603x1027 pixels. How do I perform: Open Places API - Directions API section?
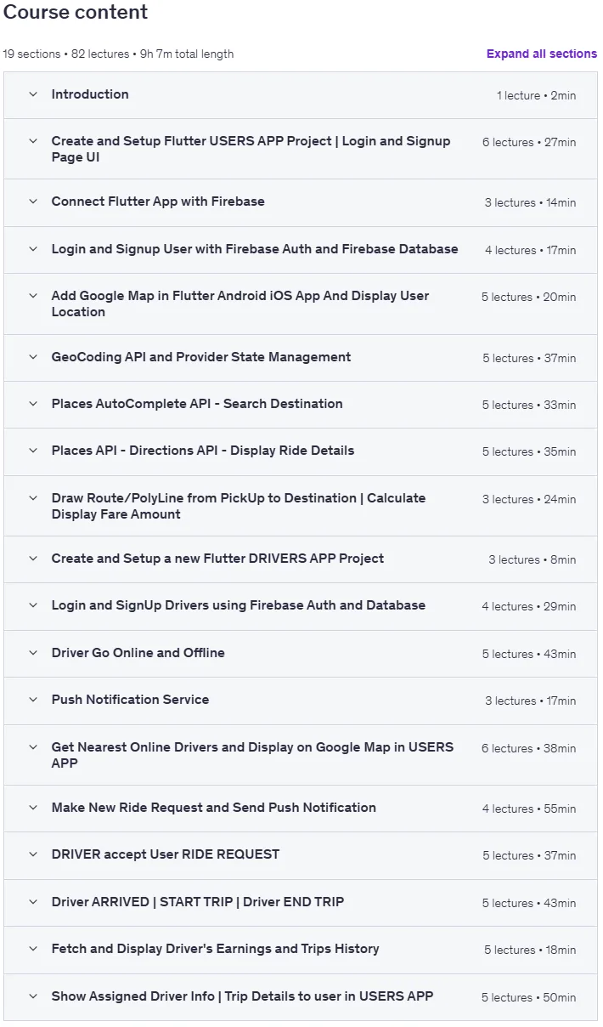click(x=203, y=451)
